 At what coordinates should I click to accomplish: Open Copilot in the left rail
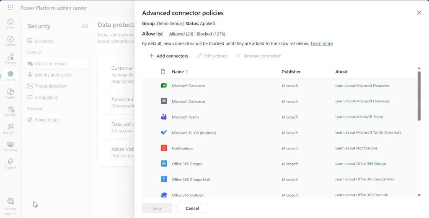[x=10, y=94]
